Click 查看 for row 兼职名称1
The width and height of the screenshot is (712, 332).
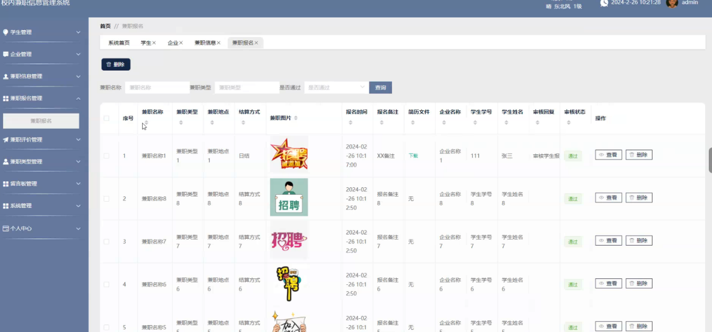pyautogui.click(x=609, y=155)
